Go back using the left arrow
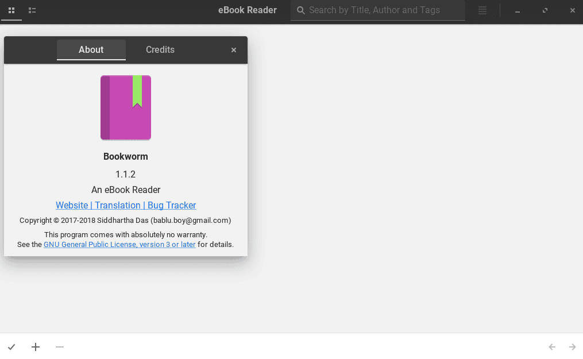Image resolution: width=583 pixels, height=359 pixels. (x=552, y=347)
